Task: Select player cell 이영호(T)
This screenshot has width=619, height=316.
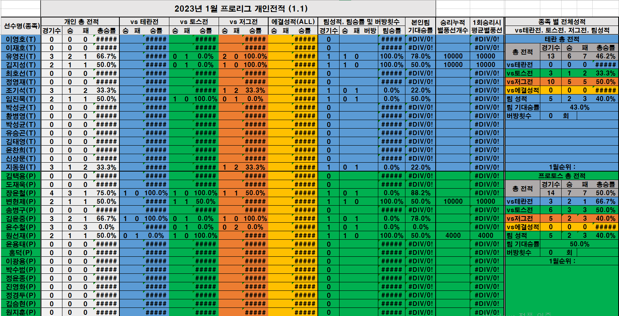Action: [x=21, y=39]
